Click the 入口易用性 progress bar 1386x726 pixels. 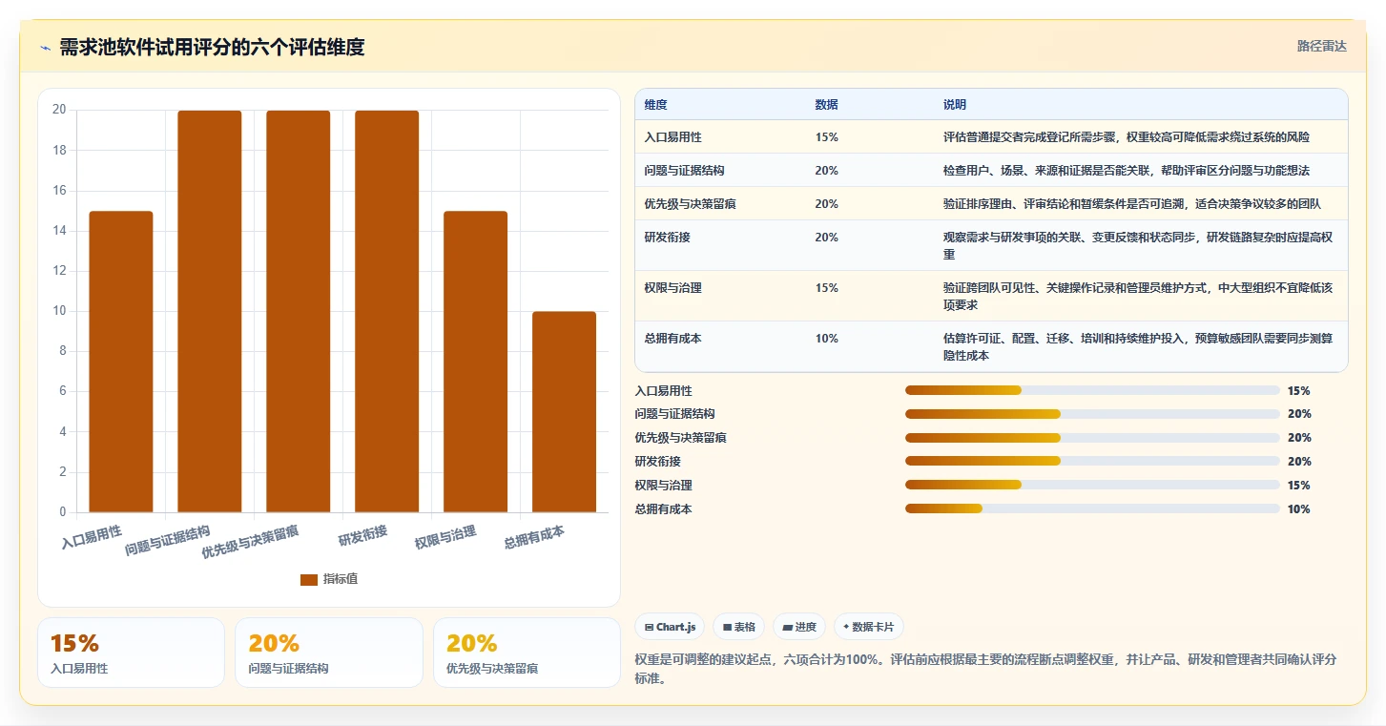tap(1092, 390)
